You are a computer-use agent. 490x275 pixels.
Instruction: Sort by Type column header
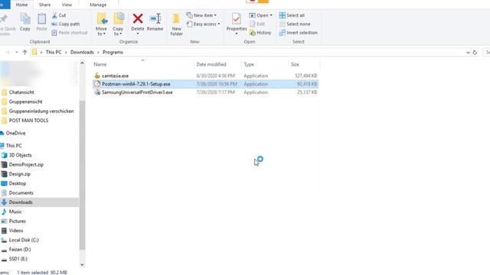(264, 64)
